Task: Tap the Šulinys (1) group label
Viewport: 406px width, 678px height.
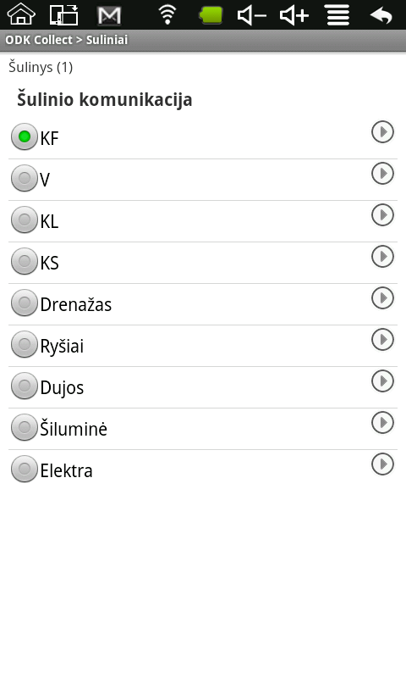Action: (41, 68)
